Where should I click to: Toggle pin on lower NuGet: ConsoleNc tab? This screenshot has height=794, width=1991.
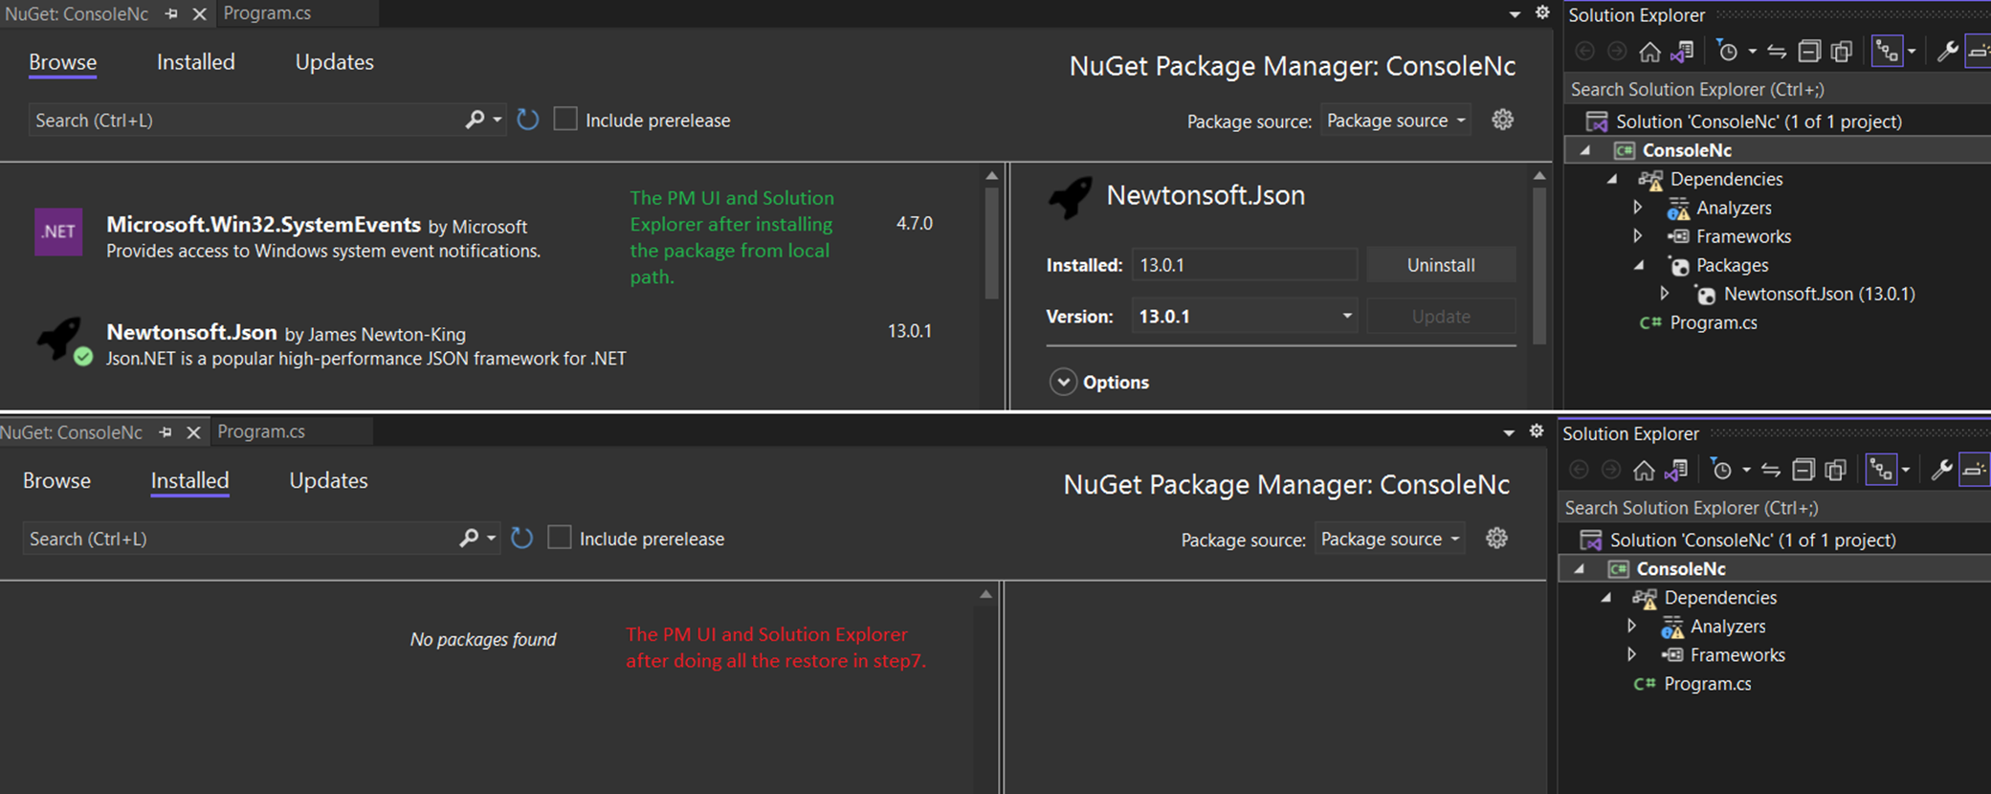pyautogui.click(x=166, y=432)
